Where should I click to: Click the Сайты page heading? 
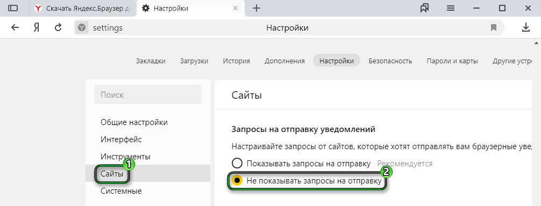pyautogui.click(x=247, y=95)
